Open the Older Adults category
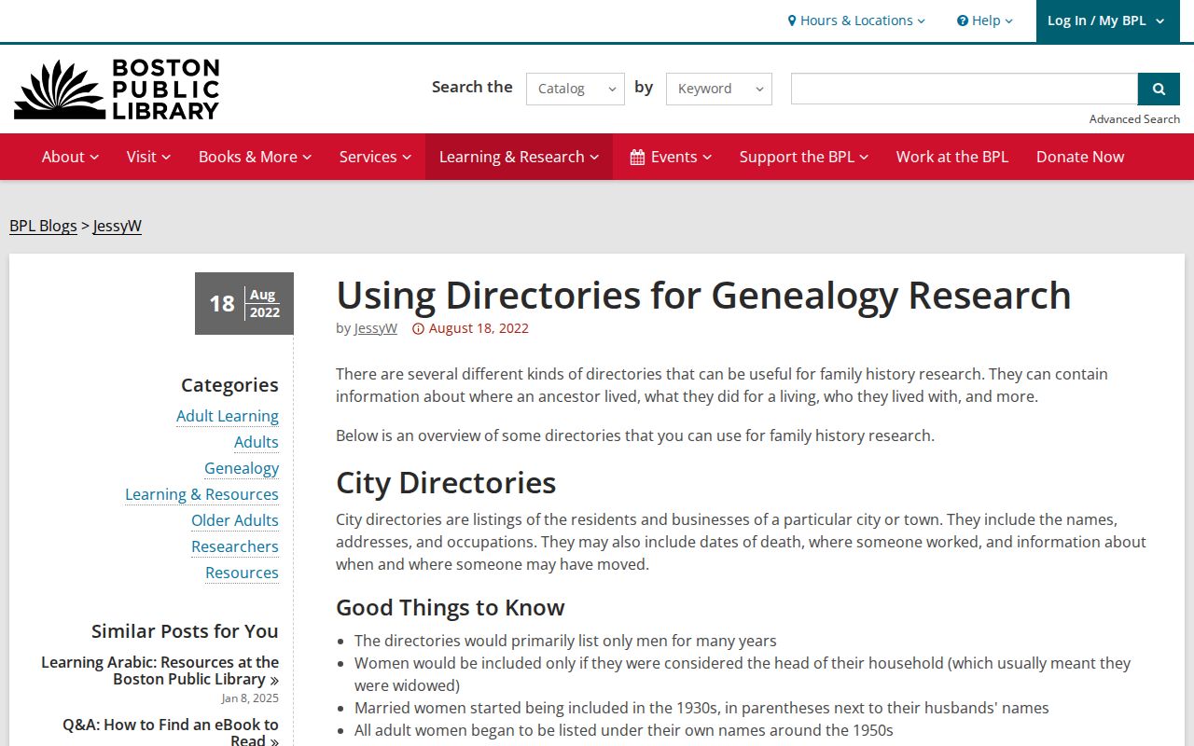 coord(235,520)
